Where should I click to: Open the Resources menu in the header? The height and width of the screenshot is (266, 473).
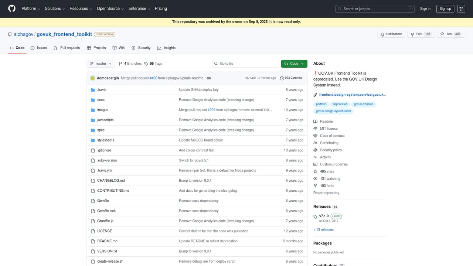pyautogui.click(x=81, y=8)
